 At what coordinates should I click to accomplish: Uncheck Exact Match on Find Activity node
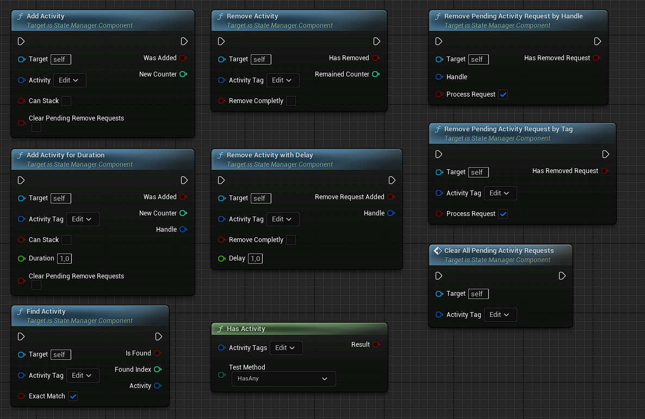tap(73, 396)
